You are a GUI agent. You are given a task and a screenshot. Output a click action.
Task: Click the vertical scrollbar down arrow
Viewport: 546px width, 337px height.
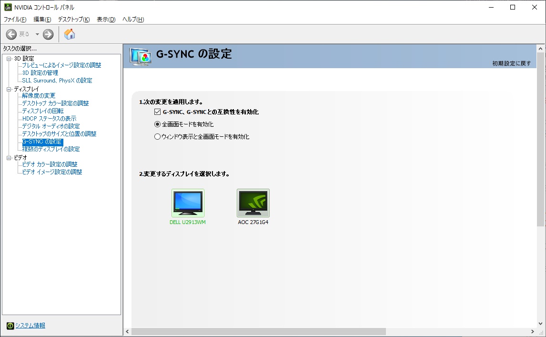pos(540,323)
